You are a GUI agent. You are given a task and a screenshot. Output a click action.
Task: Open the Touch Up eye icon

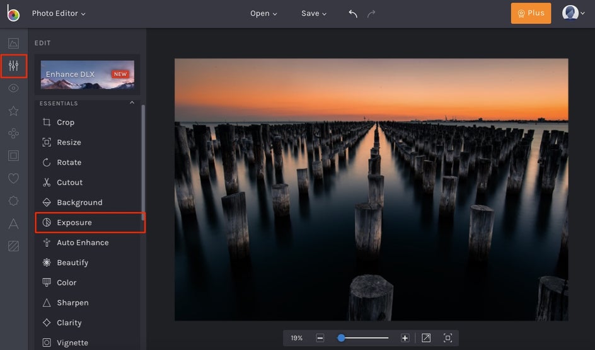click(13, 89)
